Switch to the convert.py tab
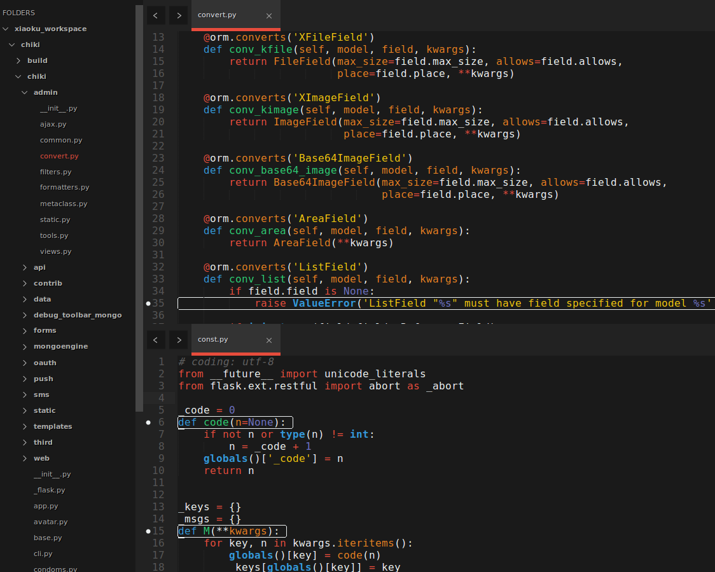 235,15
